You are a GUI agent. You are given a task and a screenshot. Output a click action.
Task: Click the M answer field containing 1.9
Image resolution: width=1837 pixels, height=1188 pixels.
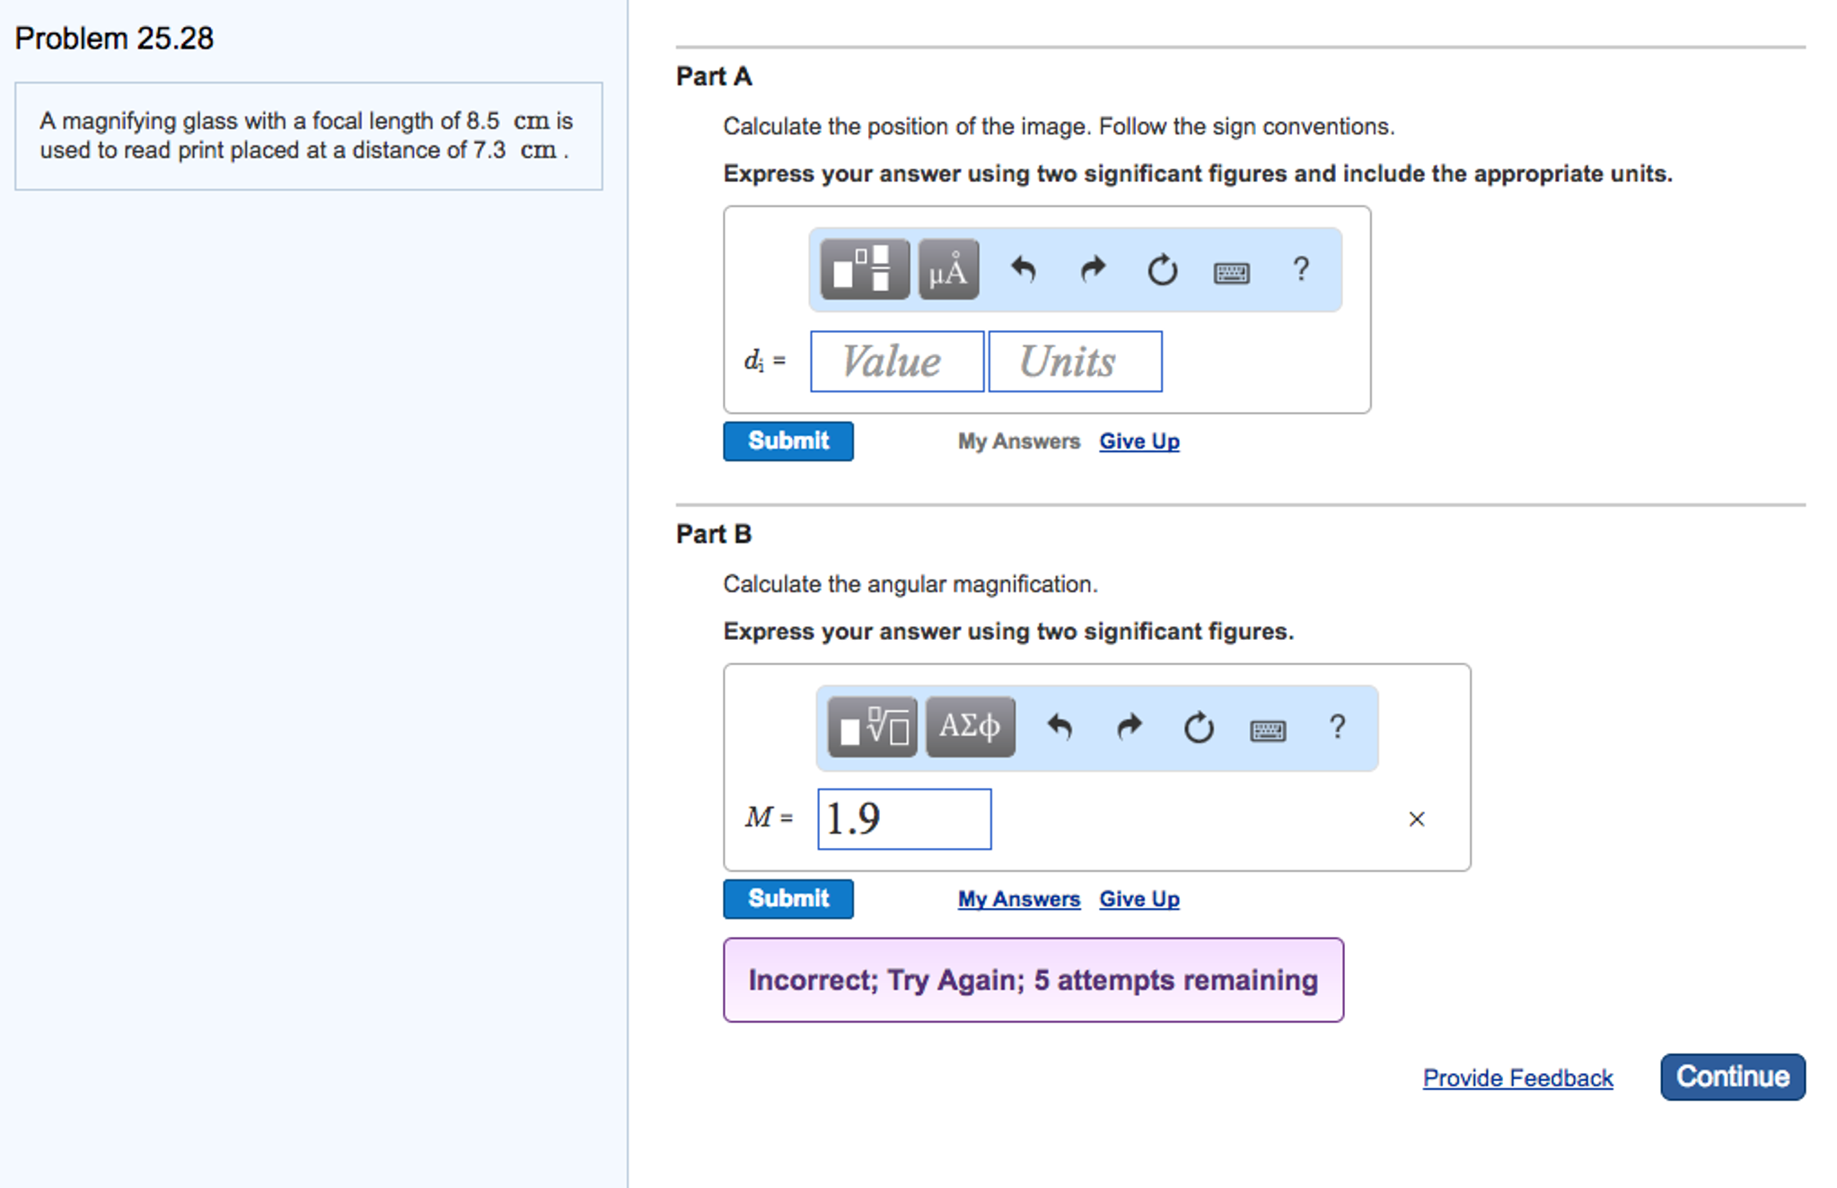tap(903, 819)
